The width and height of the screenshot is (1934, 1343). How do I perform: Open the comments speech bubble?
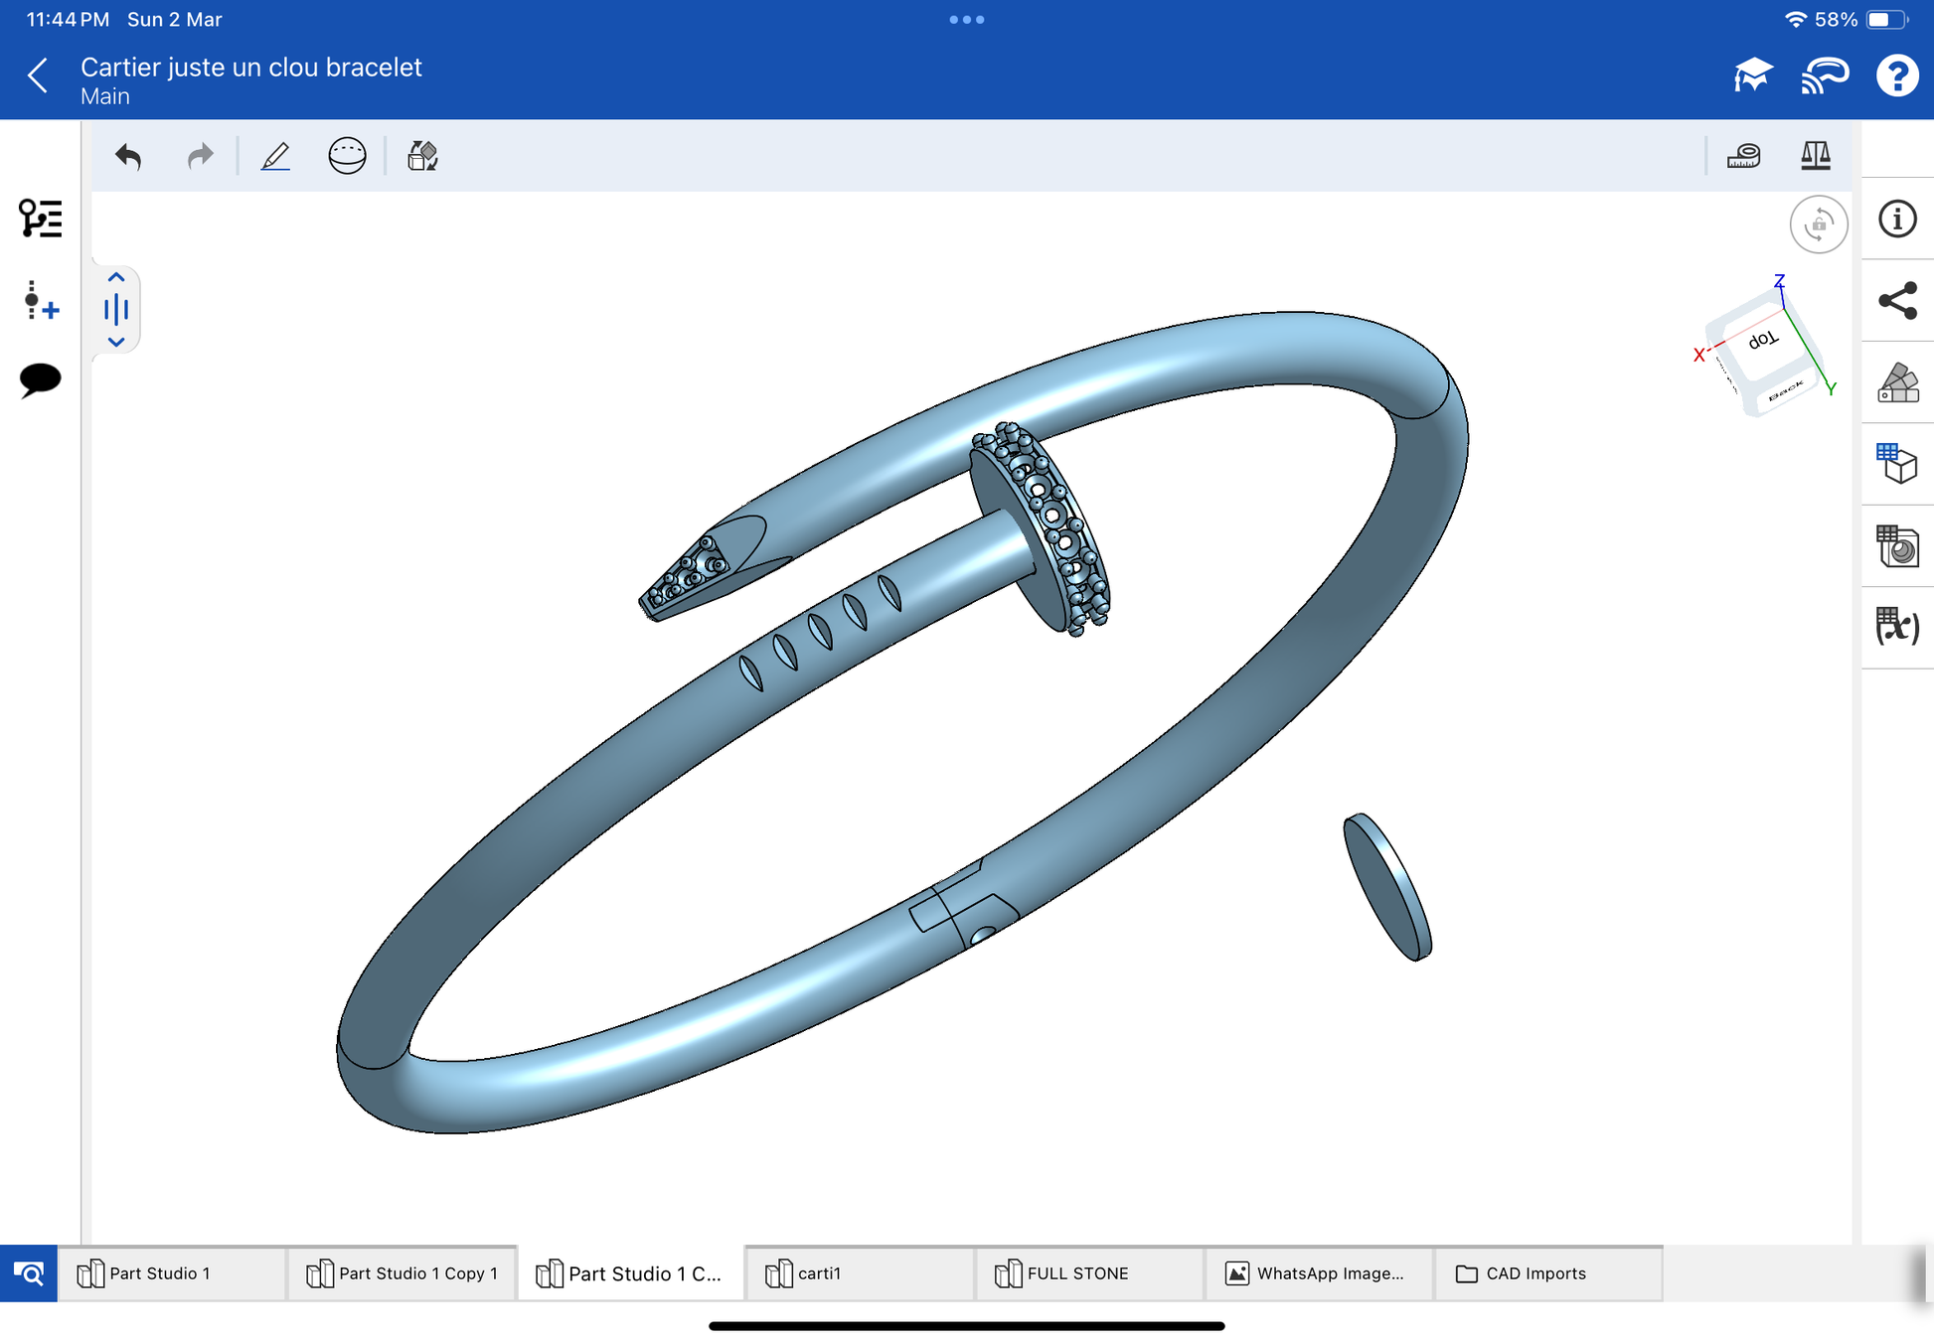(40, 379)
